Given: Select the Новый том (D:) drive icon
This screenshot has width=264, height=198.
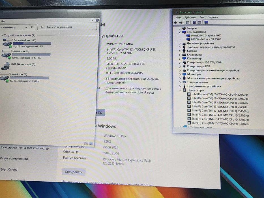Looking at the screenshot, I should click(7, 55).
